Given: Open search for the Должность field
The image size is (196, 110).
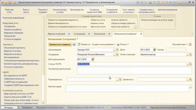Looking at the screenshot, I should click(190, 79).
